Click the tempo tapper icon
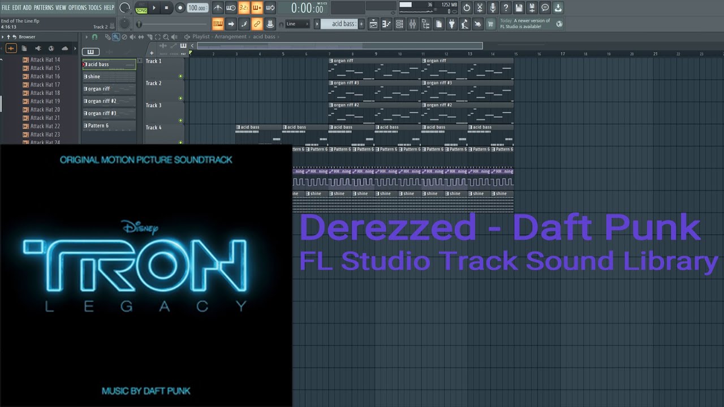 [x=464, y=24]
